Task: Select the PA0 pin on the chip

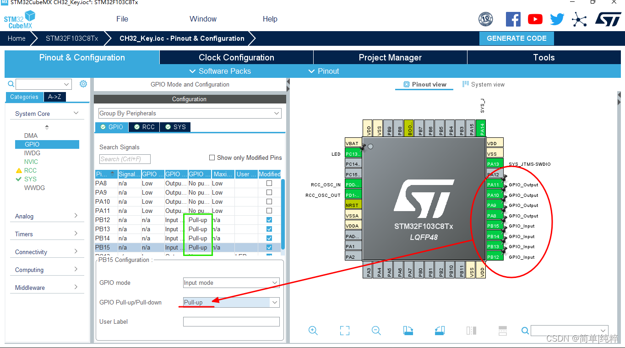Action: (x=353, y=236)
